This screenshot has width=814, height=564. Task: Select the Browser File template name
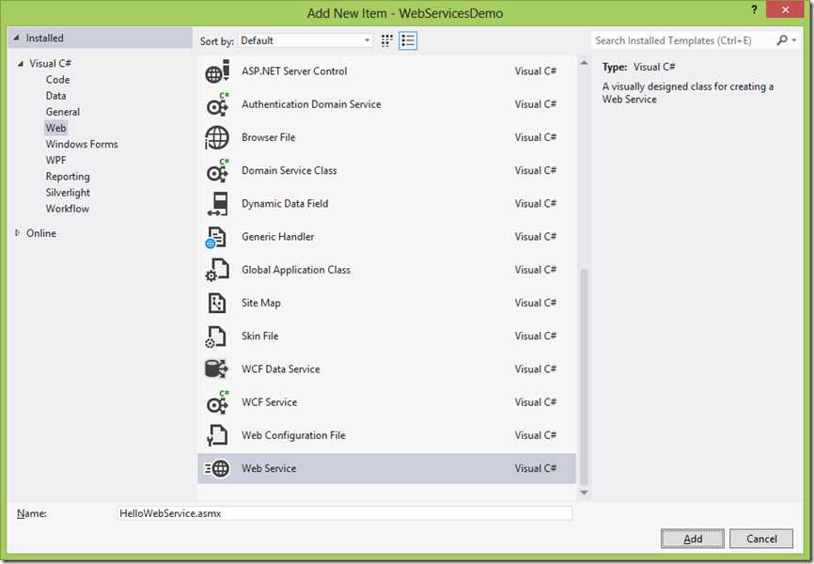click(268, 137)
